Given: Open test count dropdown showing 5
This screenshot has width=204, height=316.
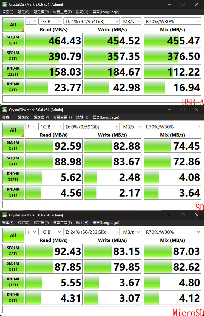Looking at the screenshot, I should [31, 21].
